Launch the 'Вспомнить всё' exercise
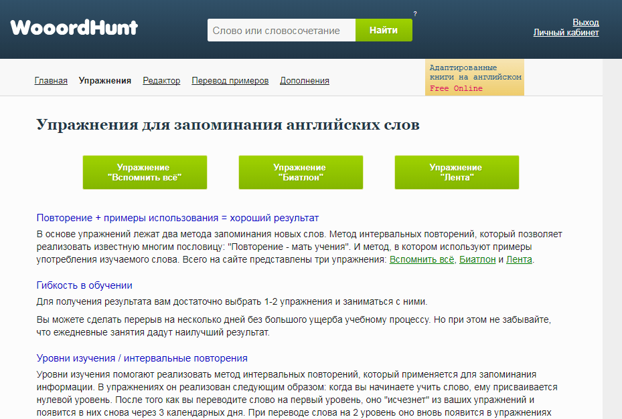Image resolution: width=622 pixels, height=419 pixels. 145,172
